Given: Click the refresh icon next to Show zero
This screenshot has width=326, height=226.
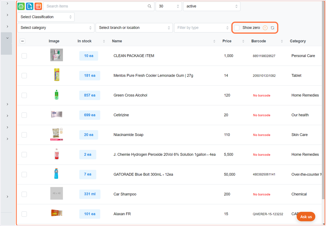Looking at the screenshot, I should [x=272, y=28].
